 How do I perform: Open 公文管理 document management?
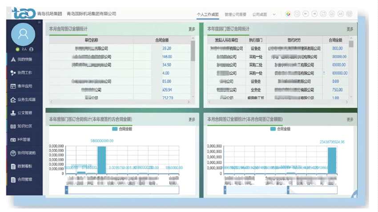[x=24, y=113]
